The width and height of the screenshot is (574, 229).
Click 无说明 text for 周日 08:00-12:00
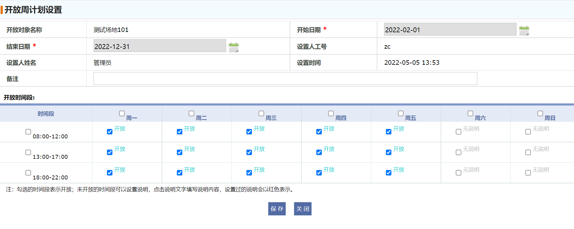(541, 129)
